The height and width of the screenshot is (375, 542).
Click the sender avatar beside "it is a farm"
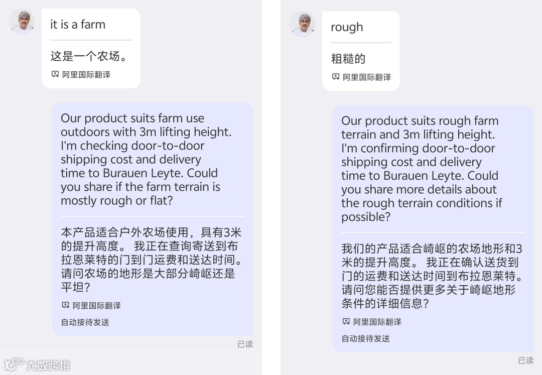click(22, 22)
